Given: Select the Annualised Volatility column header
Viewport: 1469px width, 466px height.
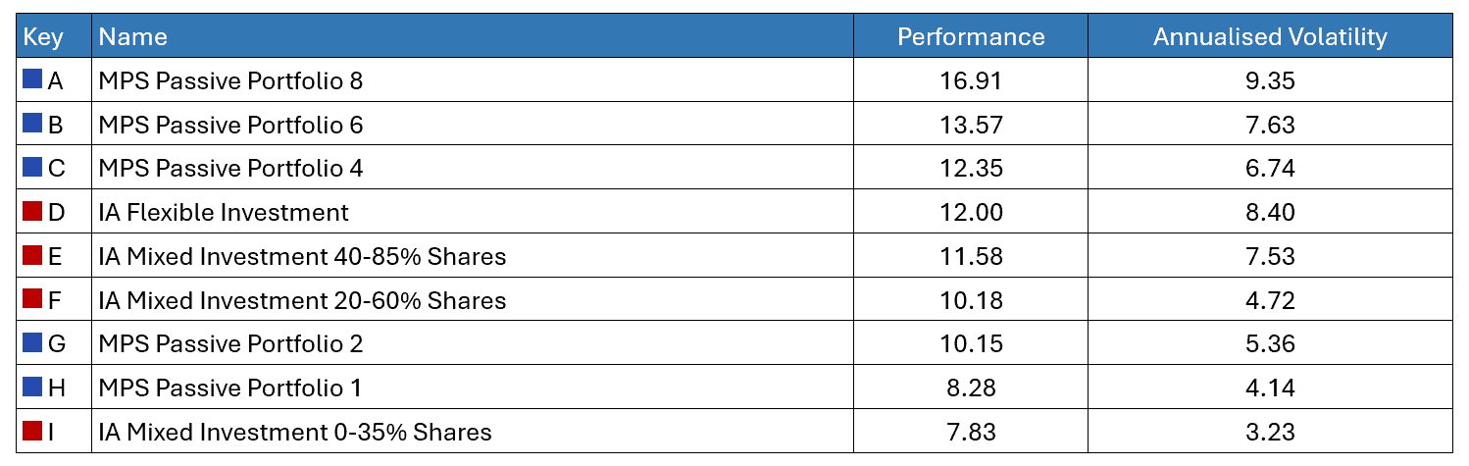Looking at the screenshot, I should [1270, 37].
